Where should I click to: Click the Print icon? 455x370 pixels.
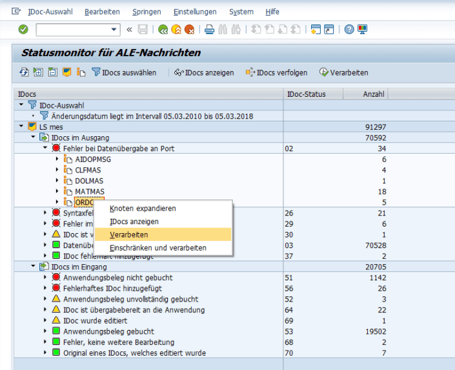209,30
